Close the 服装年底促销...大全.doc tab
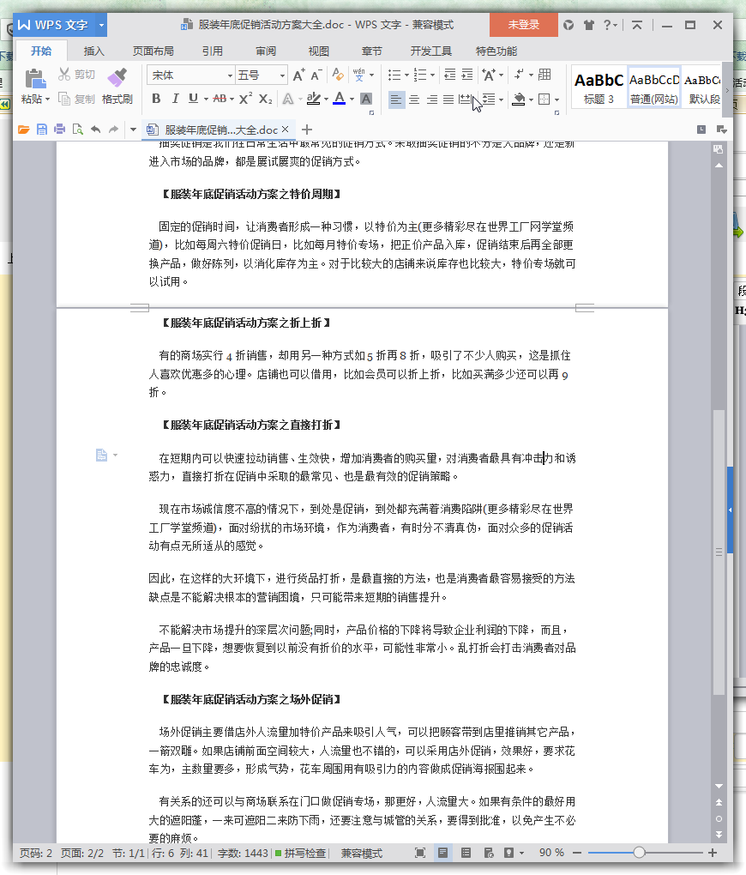The width and height of the screenshot is (746, 875). tap(286, 129)
